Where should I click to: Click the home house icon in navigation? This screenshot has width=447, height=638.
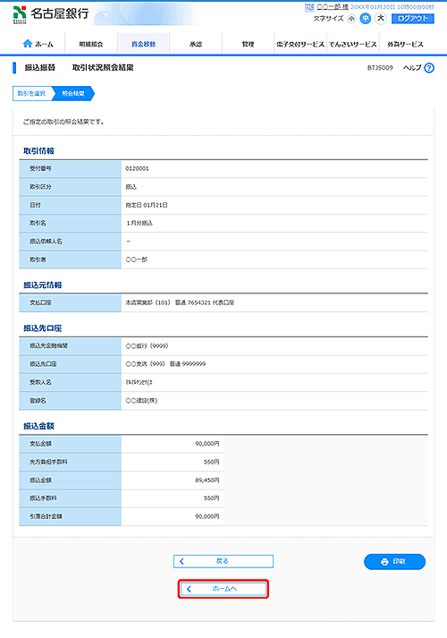click(28, 44)
